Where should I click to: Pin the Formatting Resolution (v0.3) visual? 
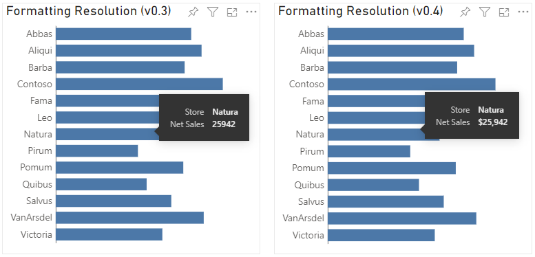[193, 12]
